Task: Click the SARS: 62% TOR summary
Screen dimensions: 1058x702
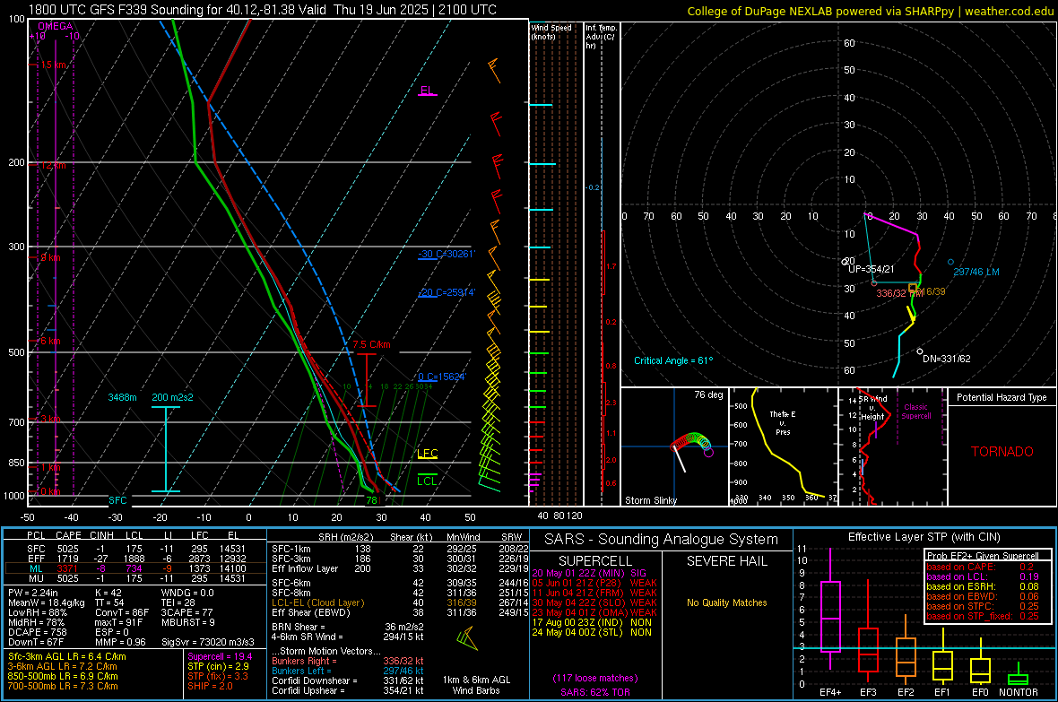Action: coord(595,692)
